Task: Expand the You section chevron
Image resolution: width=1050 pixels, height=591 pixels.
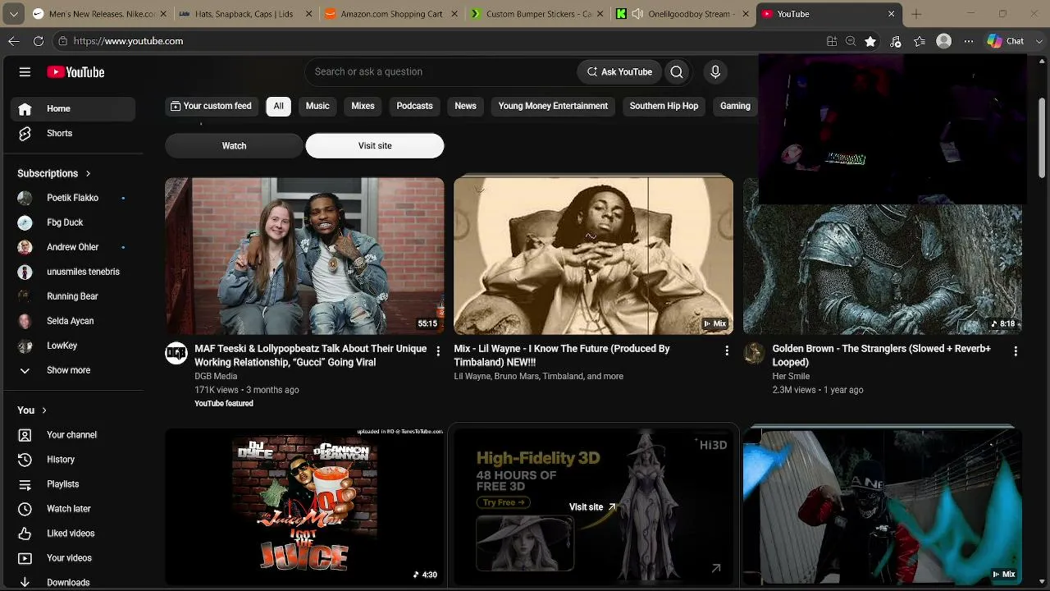Action: (x=44, y=410)
